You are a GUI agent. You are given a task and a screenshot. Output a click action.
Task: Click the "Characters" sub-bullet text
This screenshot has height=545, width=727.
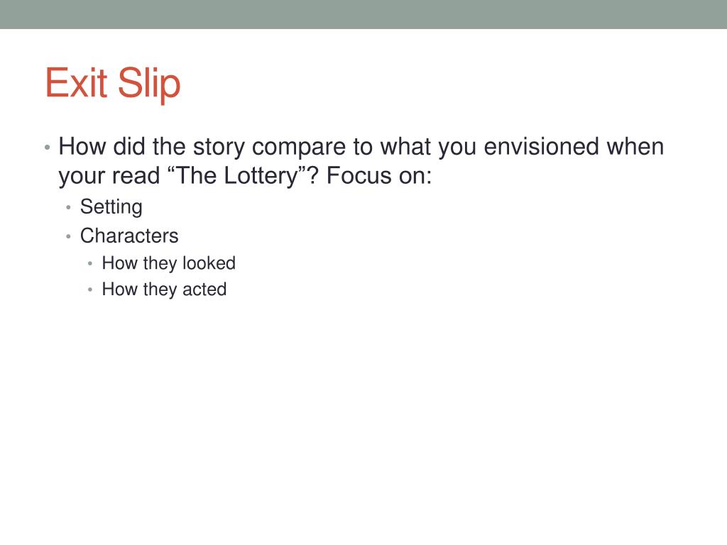click(x=129, y=236)
